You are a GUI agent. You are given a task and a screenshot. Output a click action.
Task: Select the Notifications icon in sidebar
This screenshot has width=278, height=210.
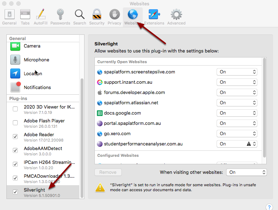(x=15, y=87)
